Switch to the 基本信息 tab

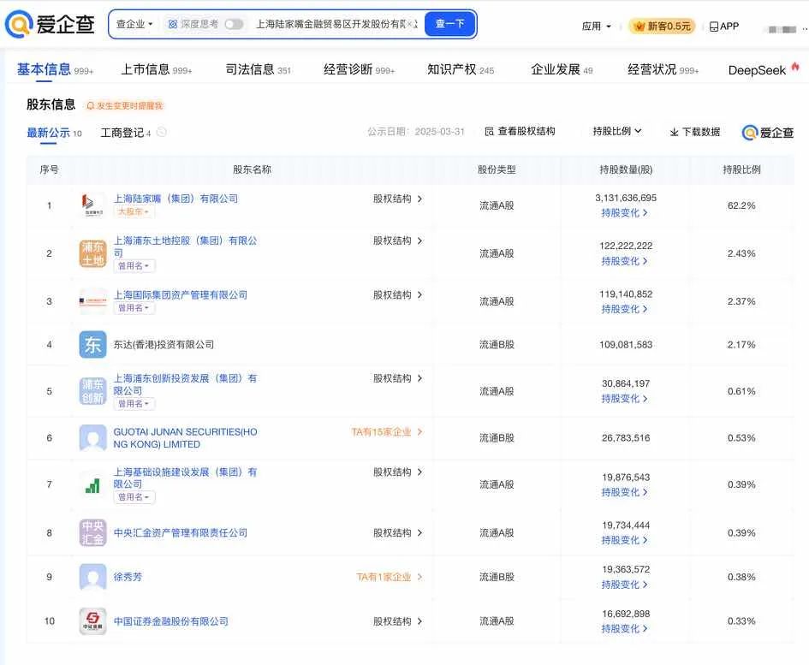tap(55, 69)
